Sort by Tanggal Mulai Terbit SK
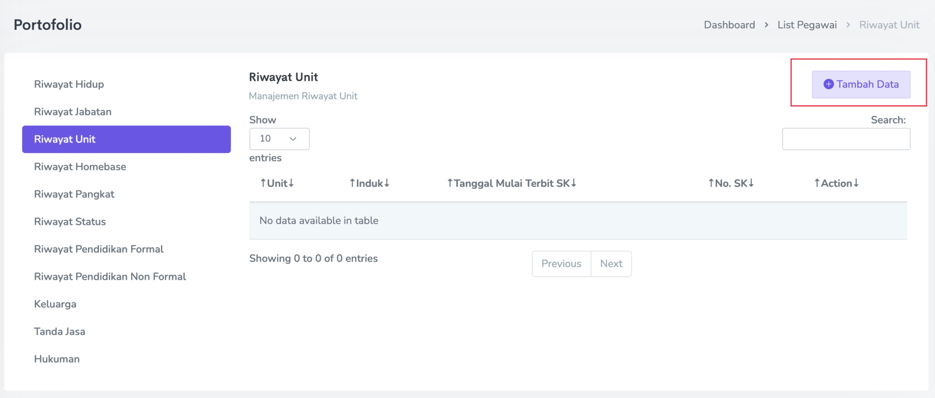Viewport: 935px width, 398px height. [511, 184]
